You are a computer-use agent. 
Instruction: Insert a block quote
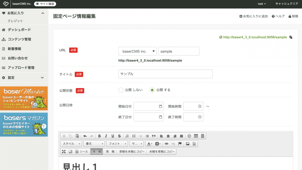(154, 136)
